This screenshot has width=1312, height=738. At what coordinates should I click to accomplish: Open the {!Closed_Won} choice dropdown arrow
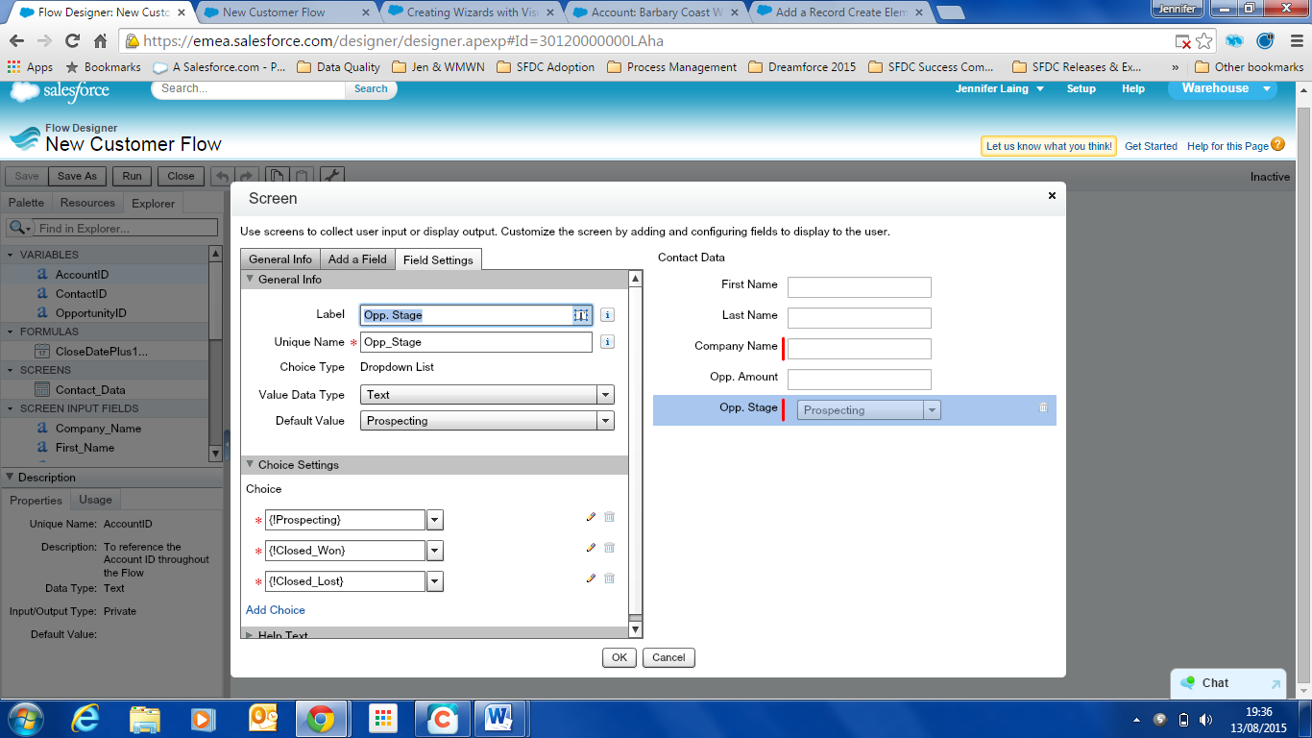click(434, 551)
